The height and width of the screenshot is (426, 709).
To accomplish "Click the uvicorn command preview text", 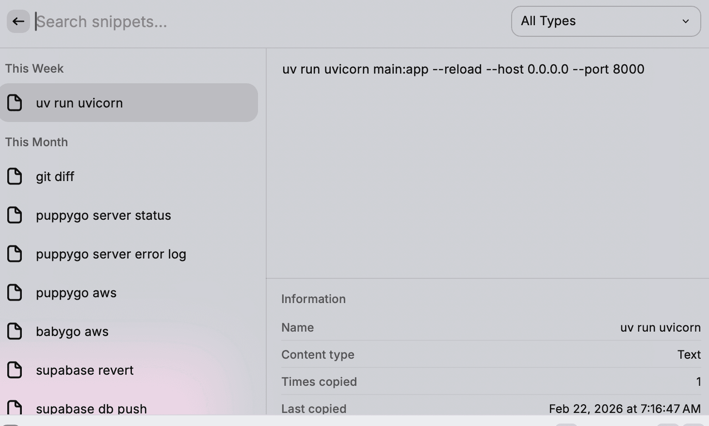I will point(463,69).
